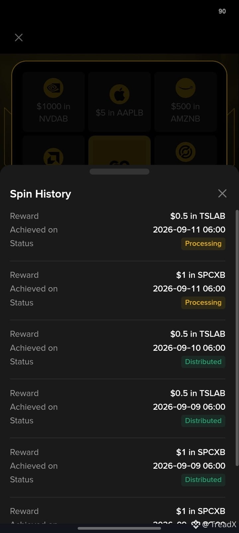The width and height of the screenshot is (239, 533).
Task: Open the first $0.5 in TSLAB entry
Action: pos(118,230)
